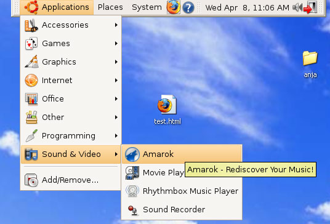Click the Add/Remove disc icon
The width and height of the screenshot is (330, 224).
coord(31,180)
